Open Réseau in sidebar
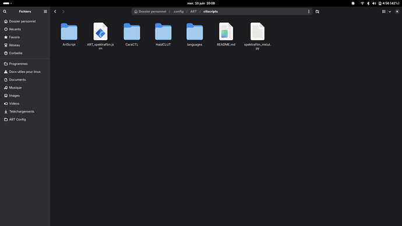Viewport: 402px width, 226px height. click(25, 45)
